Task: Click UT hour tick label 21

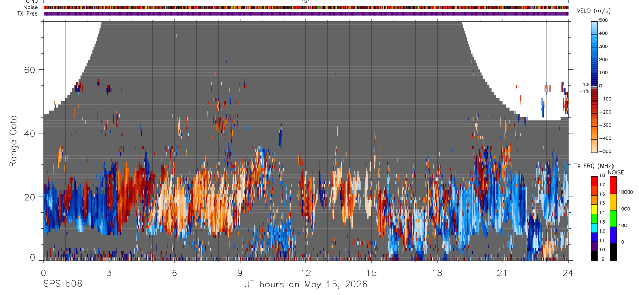Action: click(503, 272)
